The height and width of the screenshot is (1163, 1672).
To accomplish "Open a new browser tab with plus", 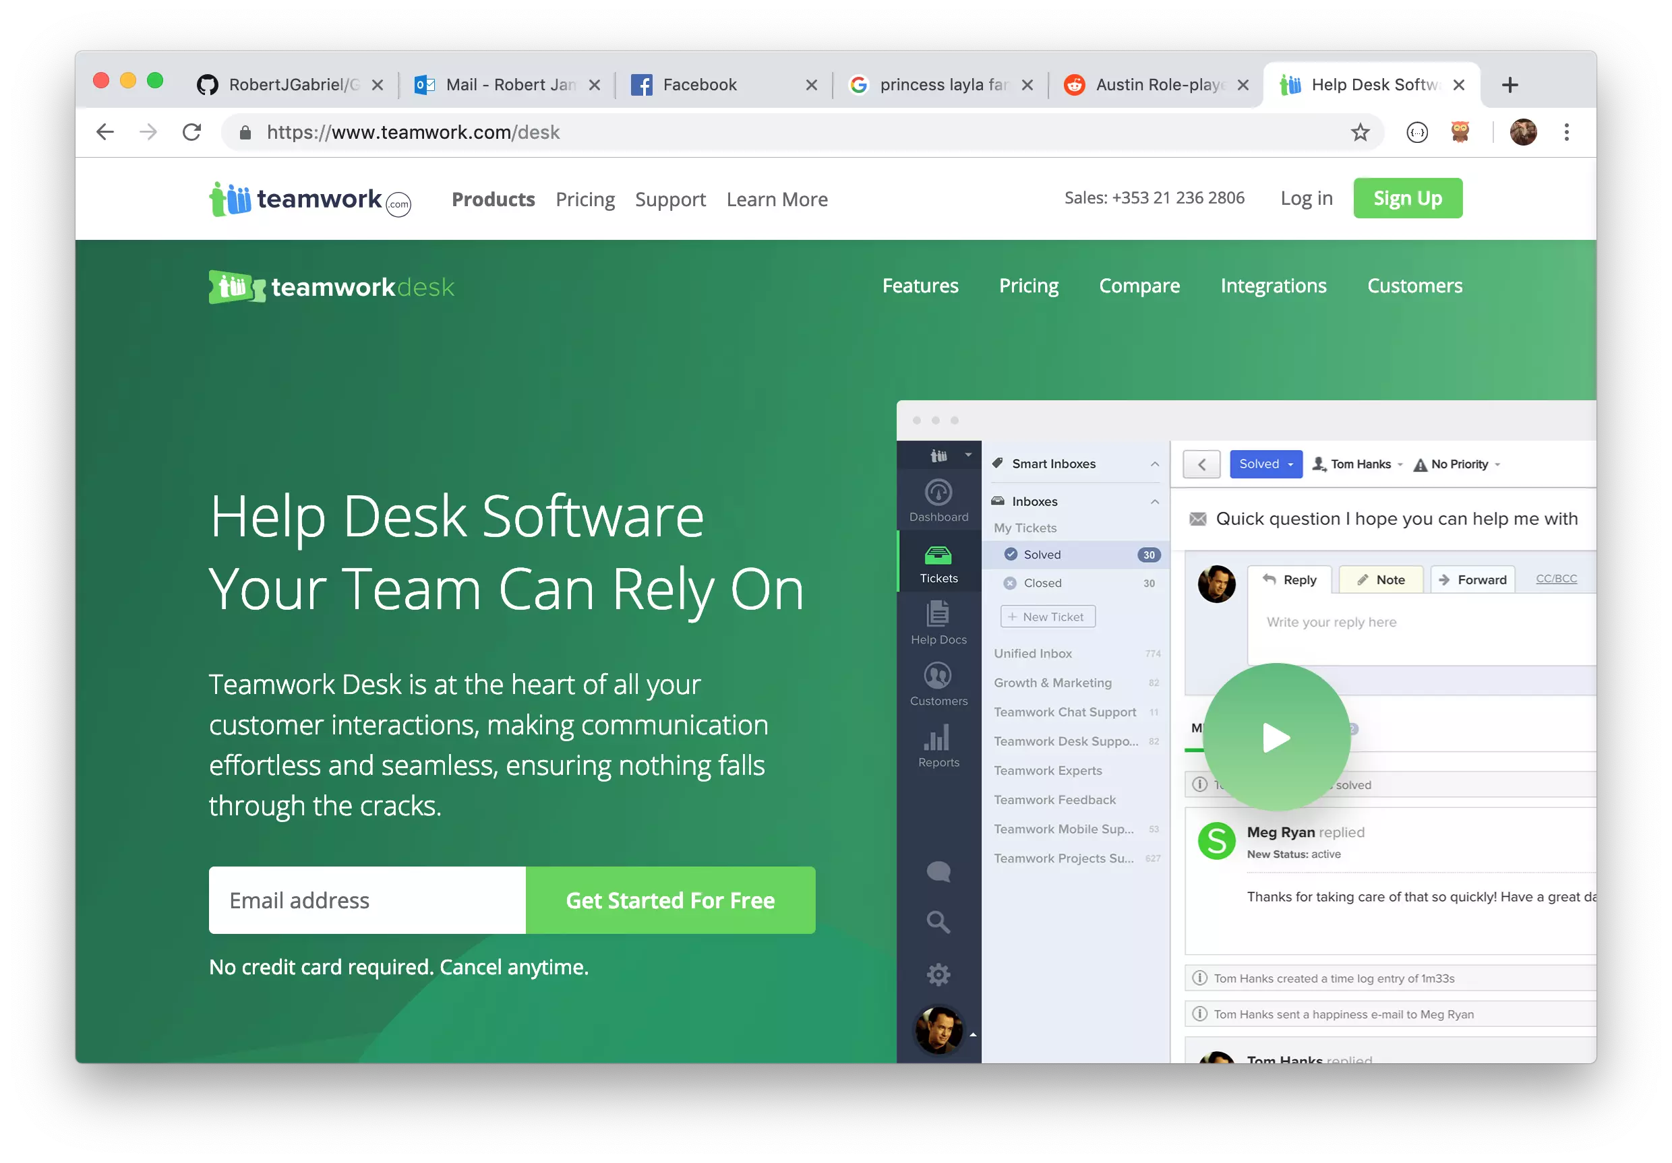I will coord(1510,84).
